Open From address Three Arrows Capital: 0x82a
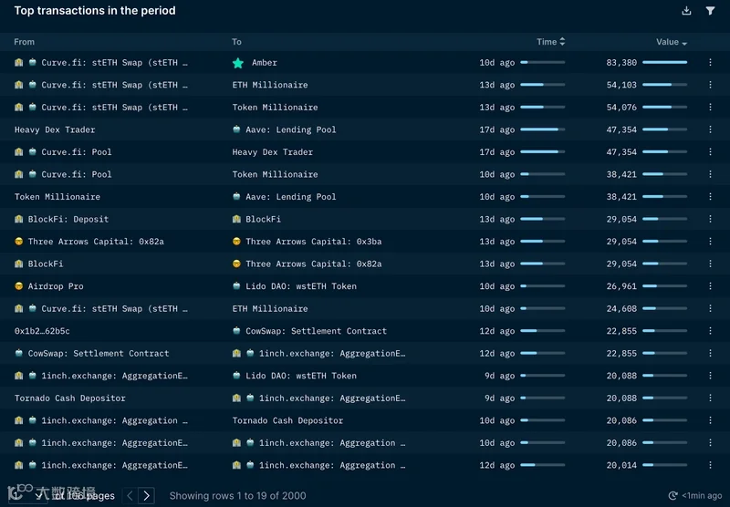This screenshot has height=507, width=730. click(96, 242)
